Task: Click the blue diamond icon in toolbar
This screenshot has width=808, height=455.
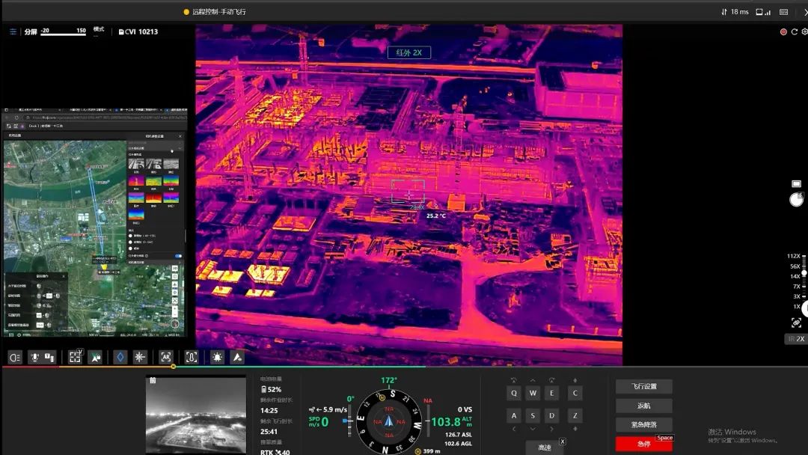Action: pyautogui.click(x=120, y=358)
